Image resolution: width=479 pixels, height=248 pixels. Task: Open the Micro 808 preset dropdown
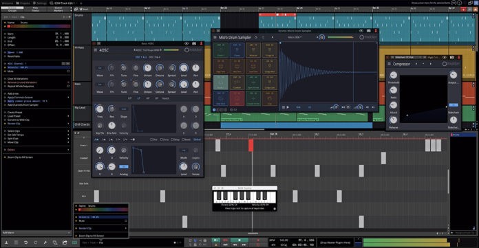pos(295,37)
